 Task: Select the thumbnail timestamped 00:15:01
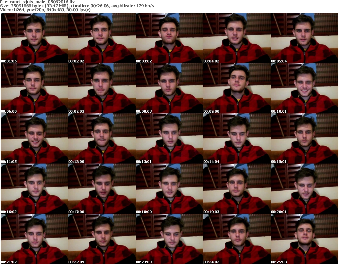tap(305, 138)
